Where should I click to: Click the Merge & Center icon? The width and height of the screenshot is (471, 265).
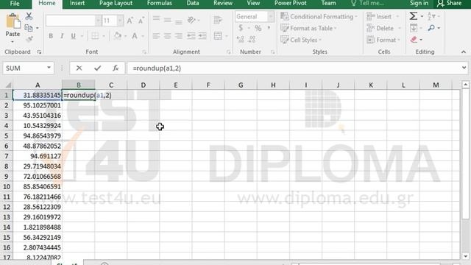tap(218, 36)
